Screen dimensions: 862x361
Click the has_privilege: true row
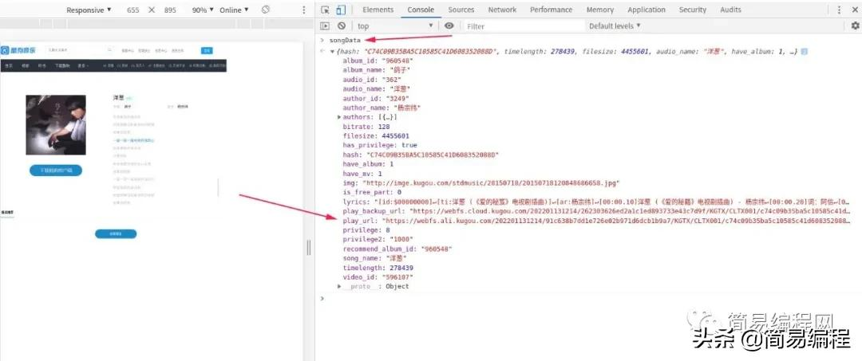point(380,145)
